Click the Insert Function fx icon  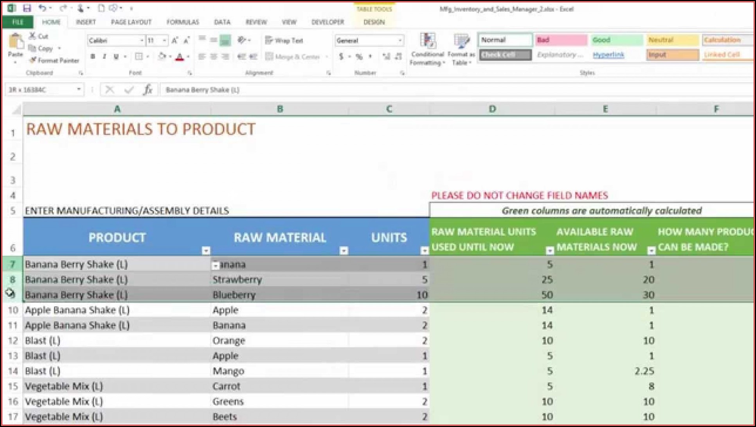(148, 90)
